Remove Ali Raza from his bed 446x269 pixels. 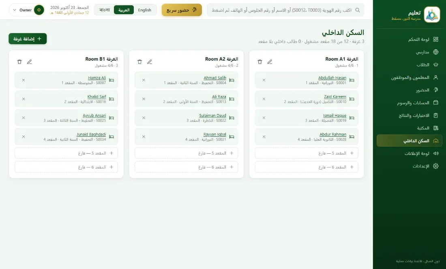pyautogui.click(x=144, y=99)
